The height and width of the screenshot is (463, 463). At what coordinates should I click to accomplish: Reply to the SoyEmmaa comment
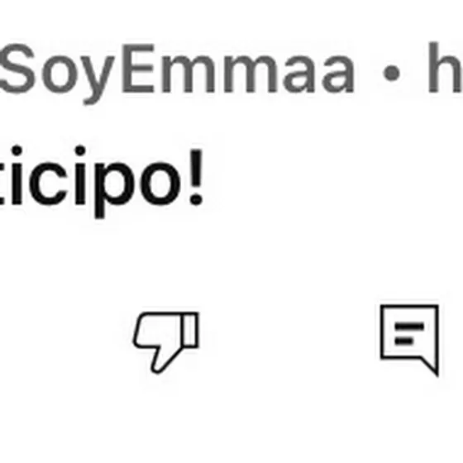409,340
